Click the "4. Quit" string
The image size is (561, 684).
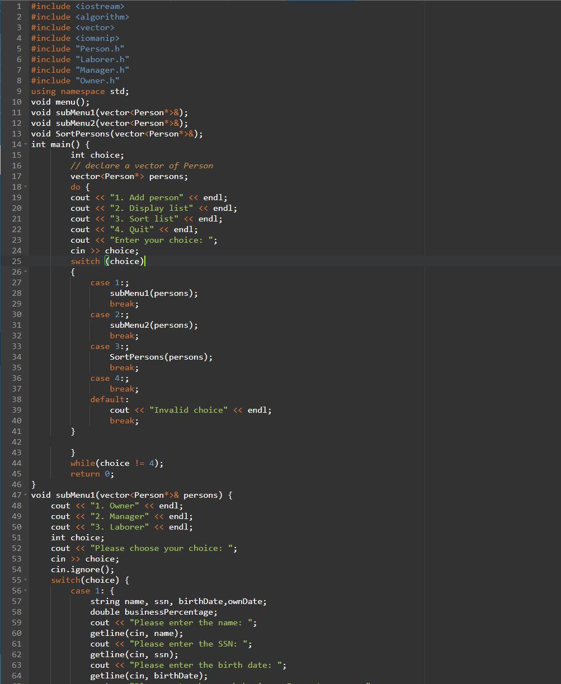pos(132,229)
